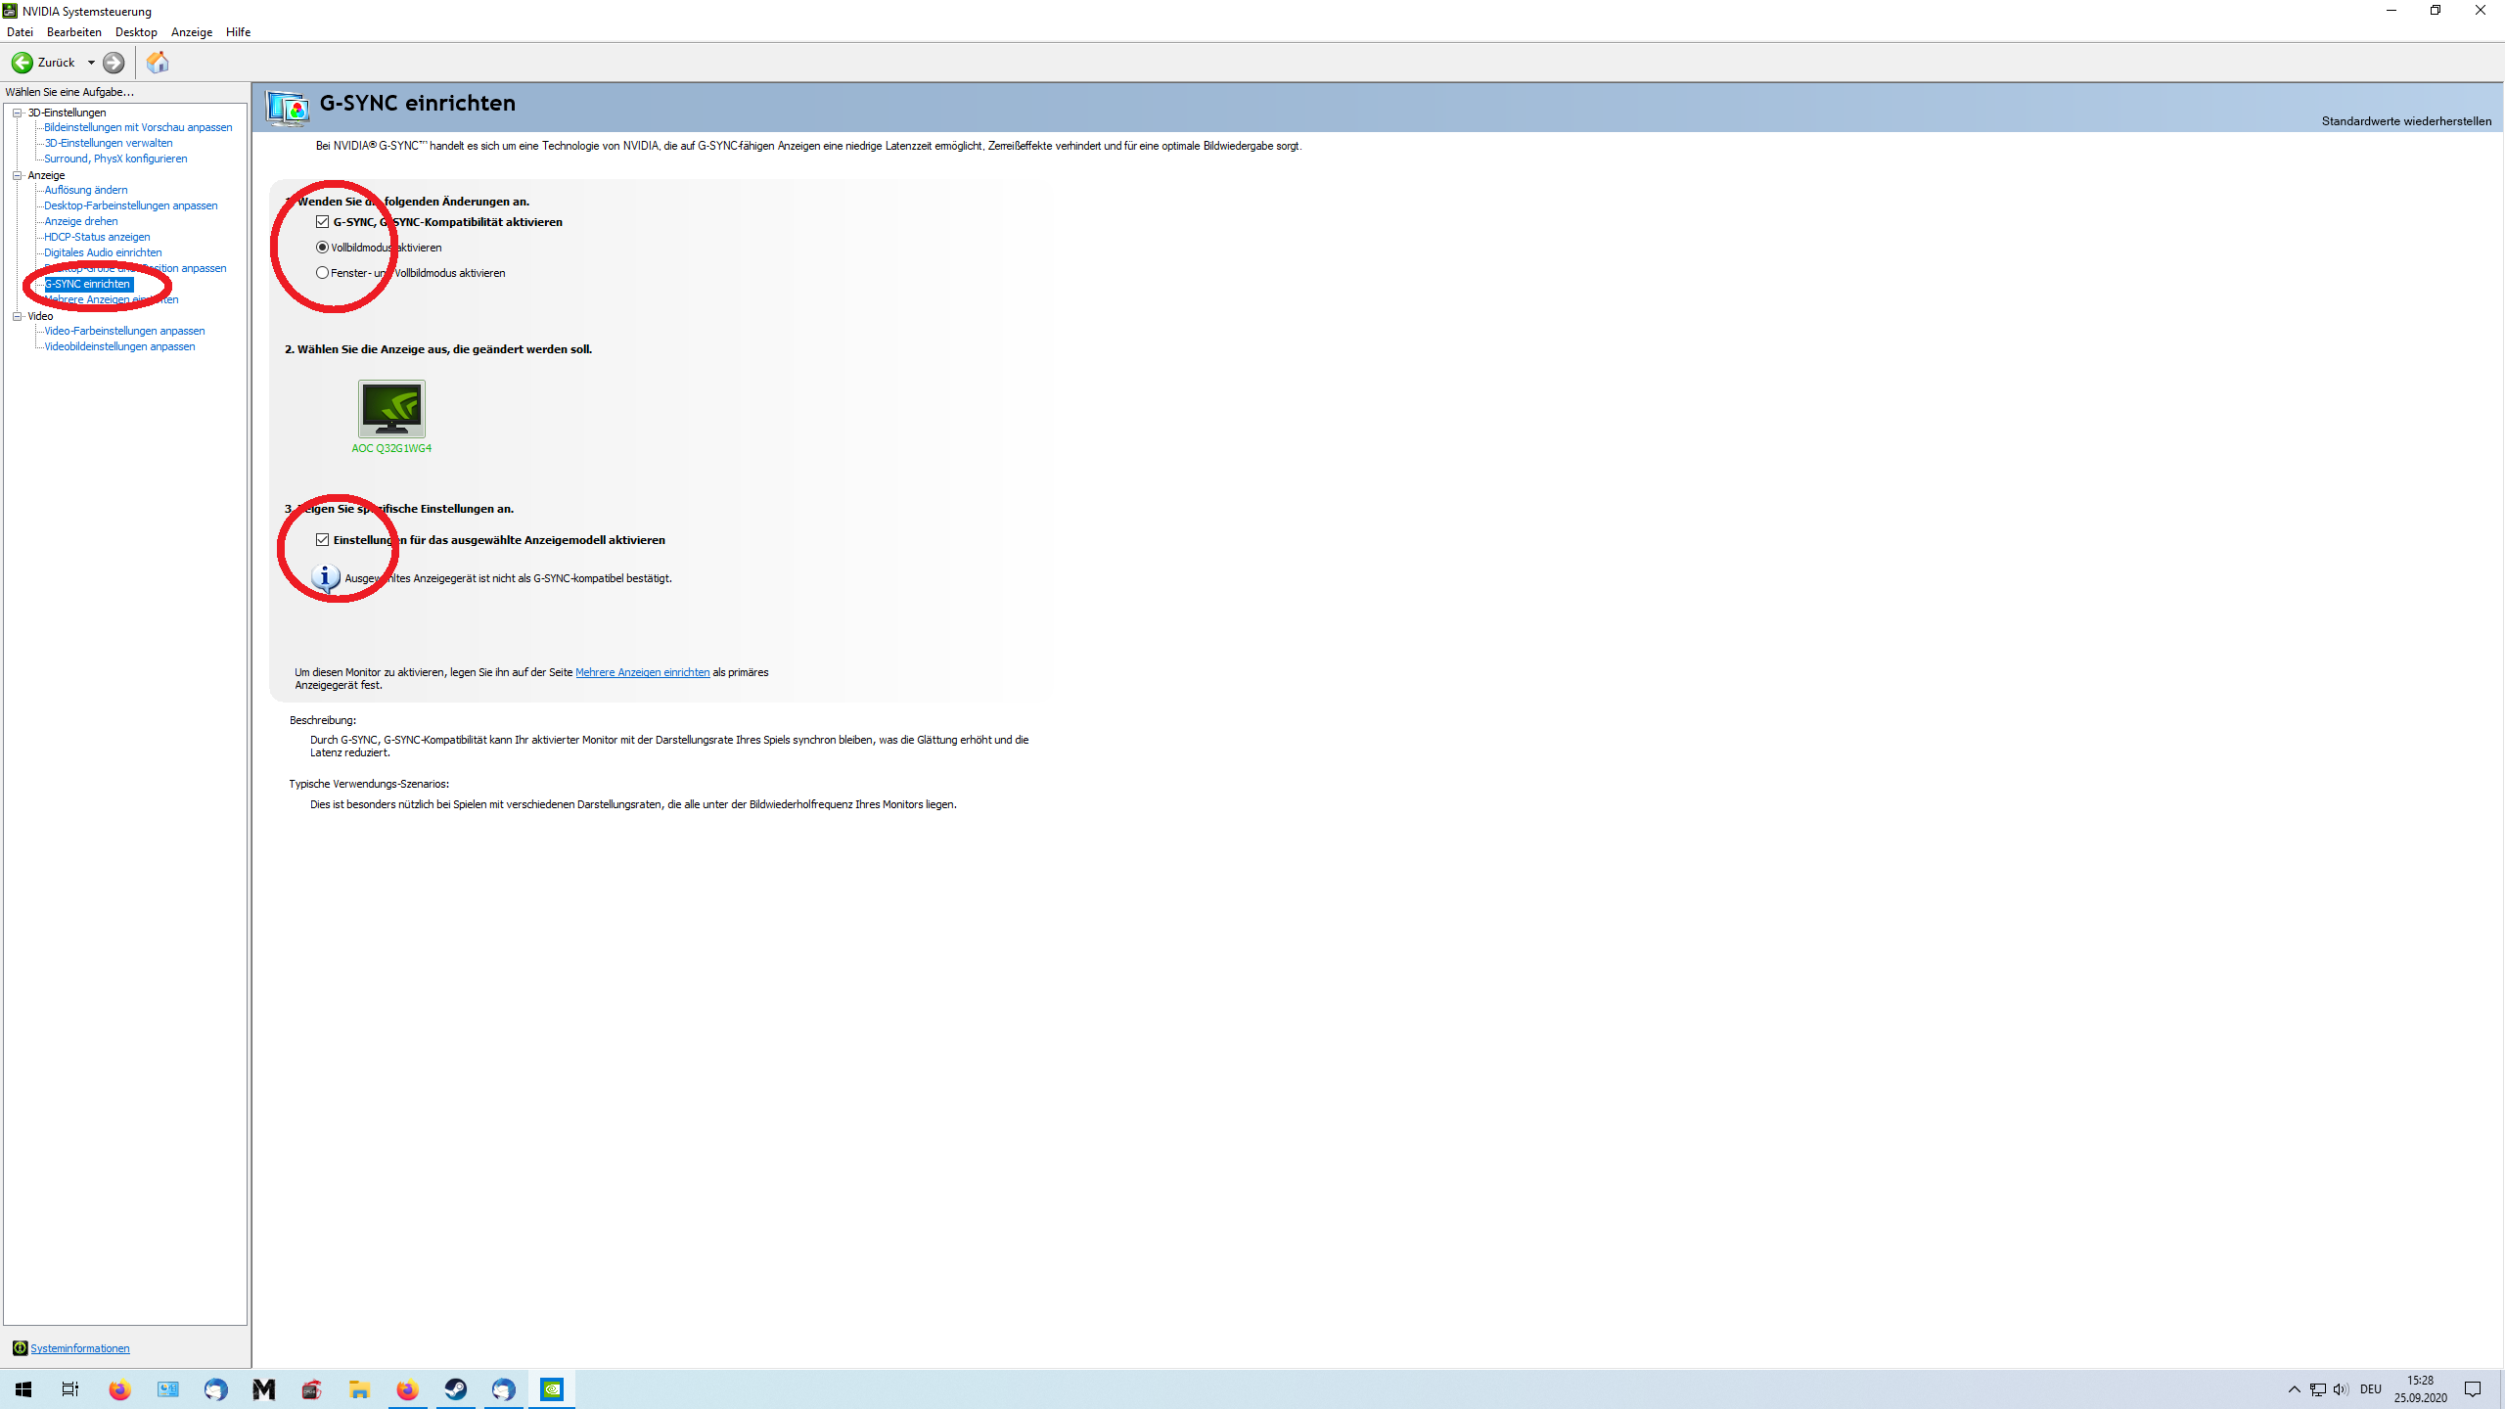The image size is (2505, 1409).
Task: Open the Hilfe menu
Action: [x=238, y=32]
